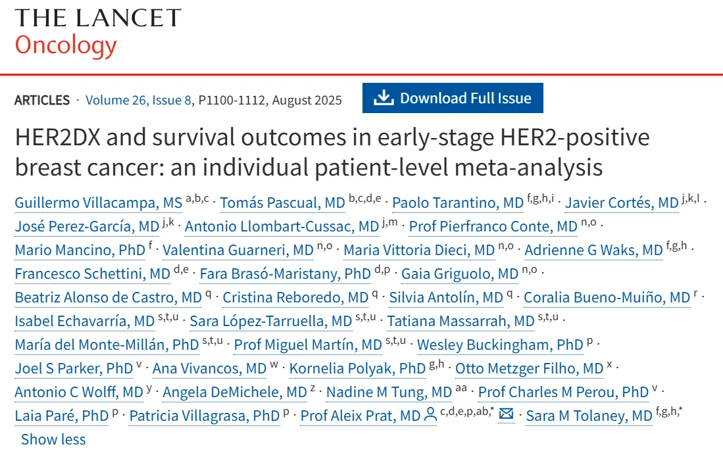Collapse author list with Show less

pyautogui.click(x=53, y=439)
